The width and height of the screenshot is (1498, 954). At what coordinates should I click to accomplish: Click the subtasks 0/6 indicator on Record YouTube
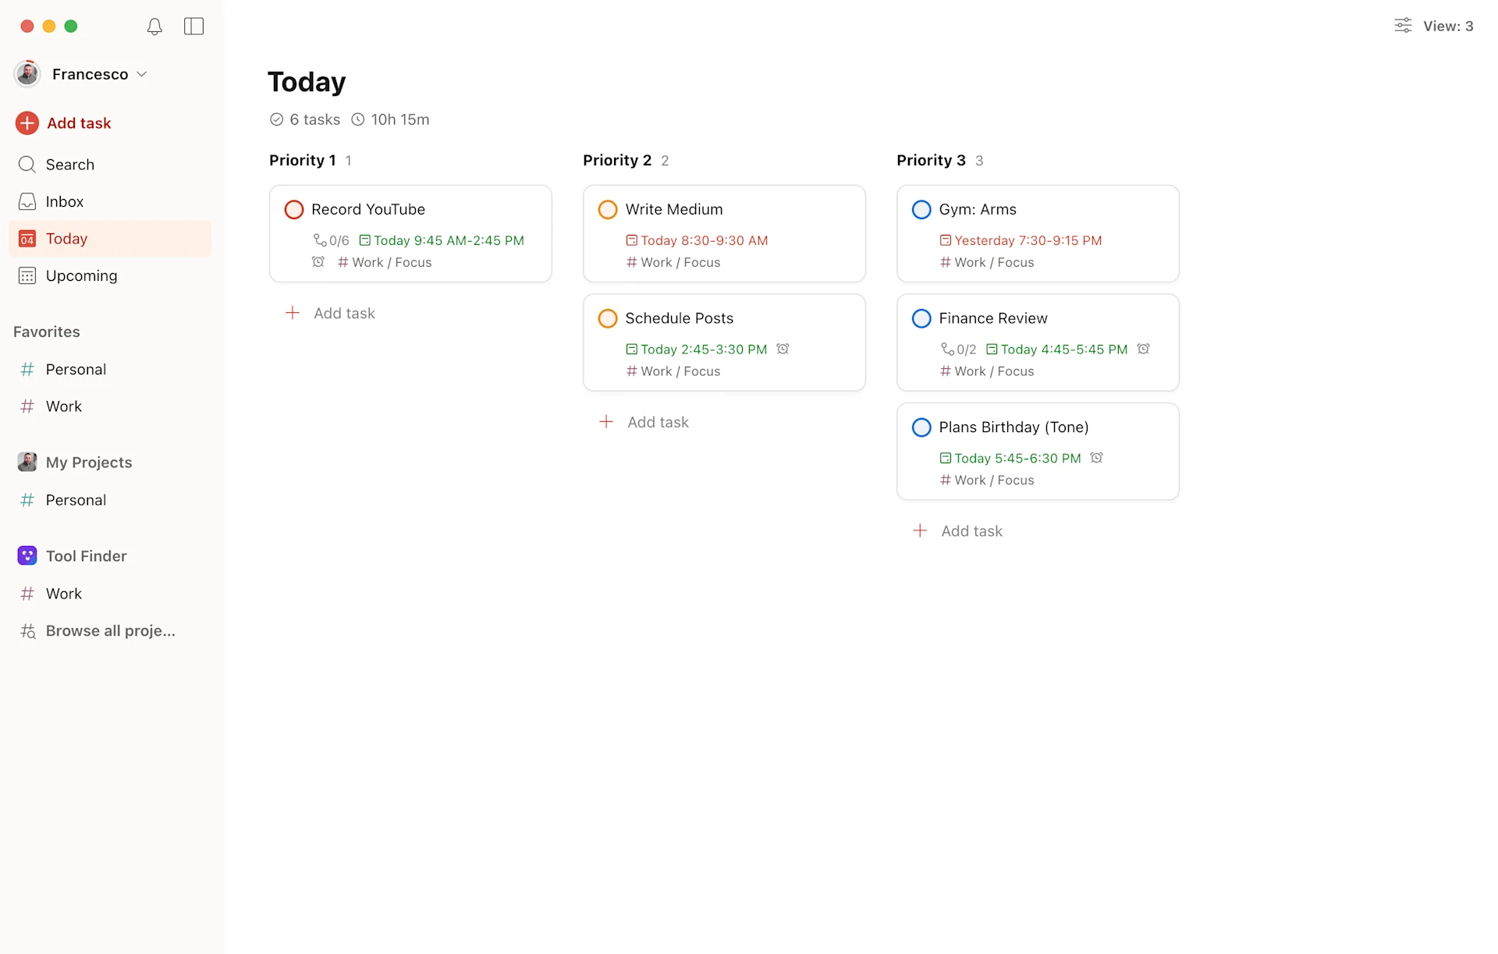(330, 240)
